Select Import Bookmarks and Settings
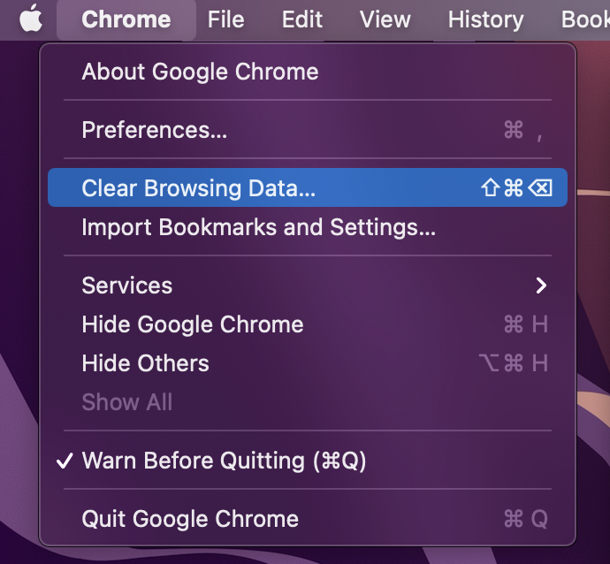 click(258, 227)
